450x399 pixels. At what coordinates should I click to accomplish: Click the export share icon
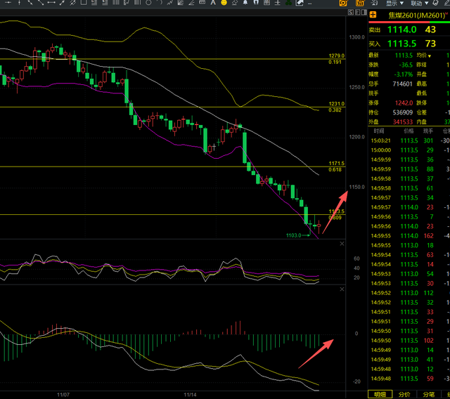click(300, 3)
